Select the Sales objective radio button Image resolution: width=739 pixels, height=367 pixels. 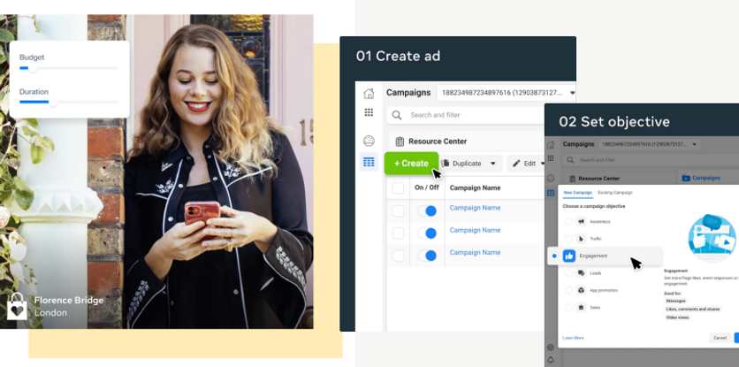pyautogui.click(x=568, y=308)
